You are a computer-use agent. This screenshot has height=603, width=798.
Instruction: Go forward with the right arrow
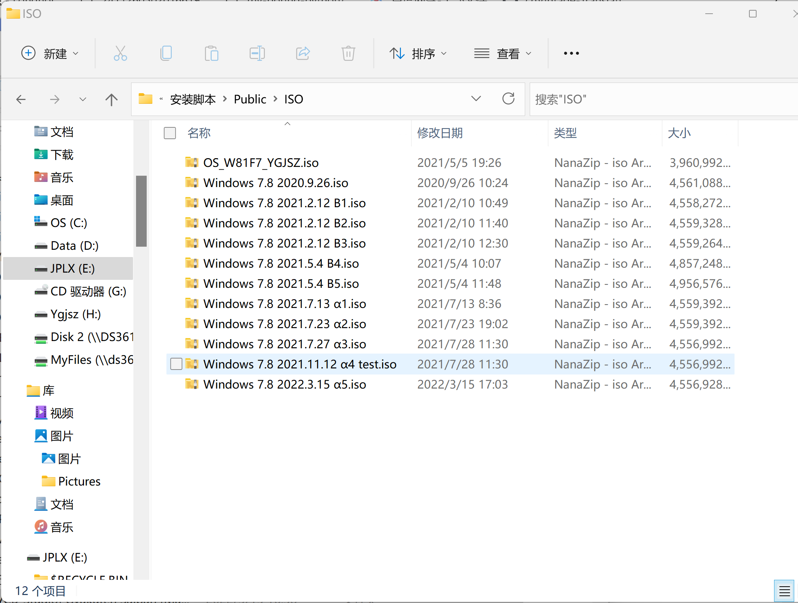(x=55, y=100)
